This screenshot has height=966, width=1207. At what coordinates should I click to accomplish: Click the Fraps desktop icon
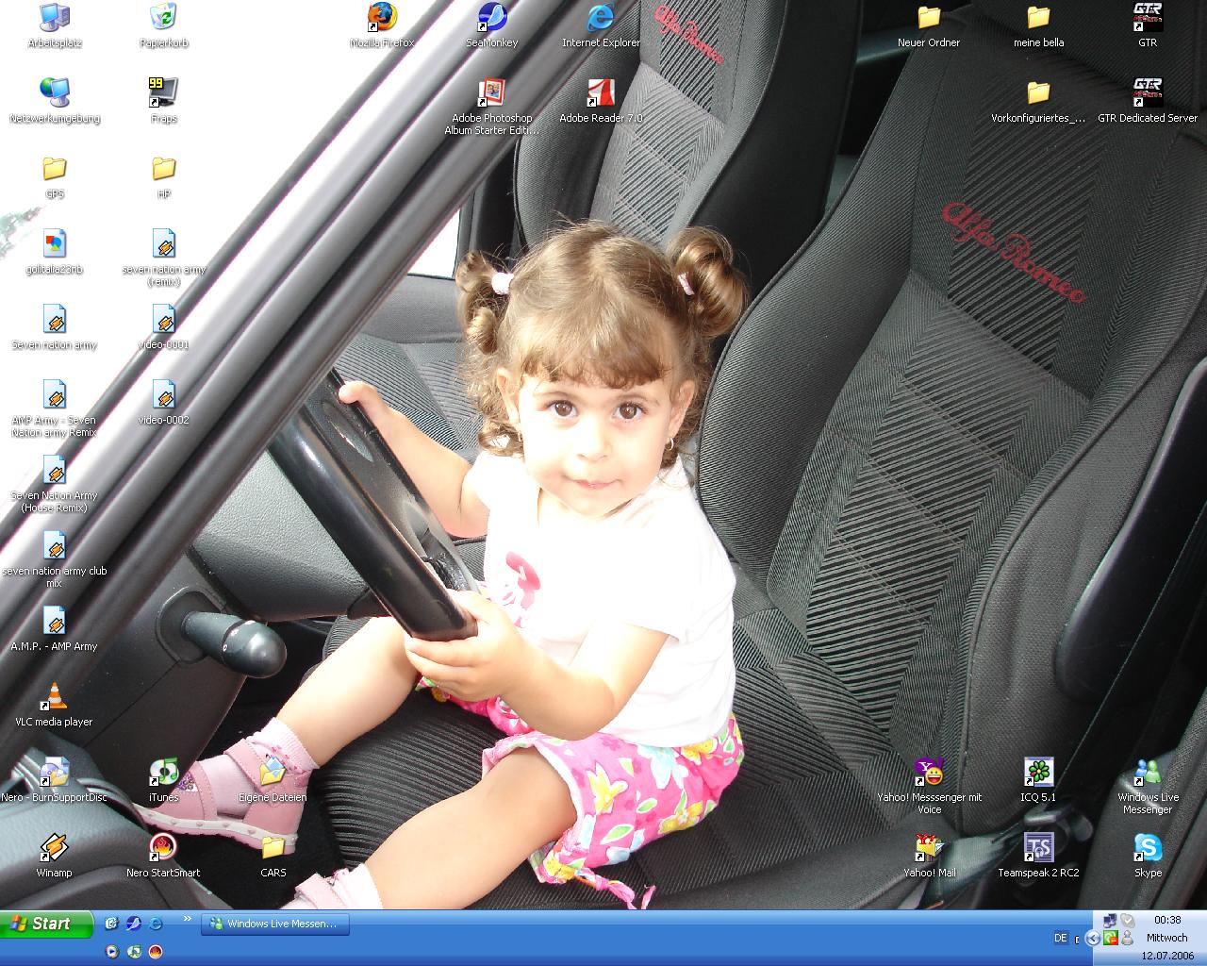click(163, 93)
